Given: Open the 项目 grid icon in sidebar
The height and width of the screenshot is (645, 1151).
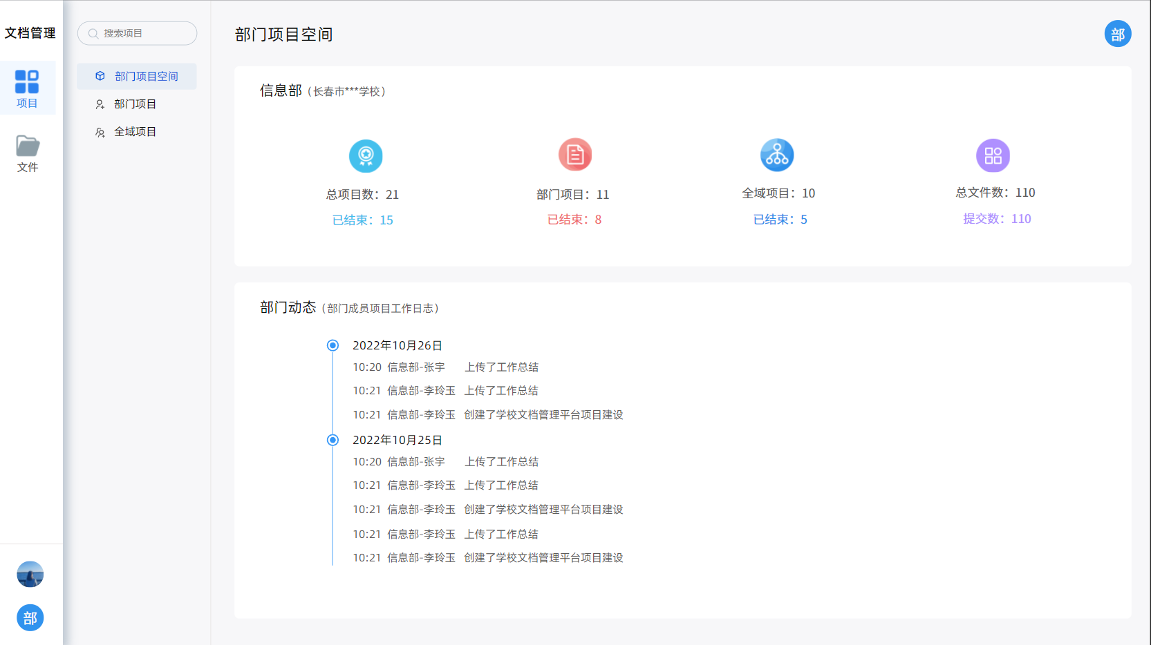Looking at the screenshot, I should pyautogui.click(x=27, y=82).
